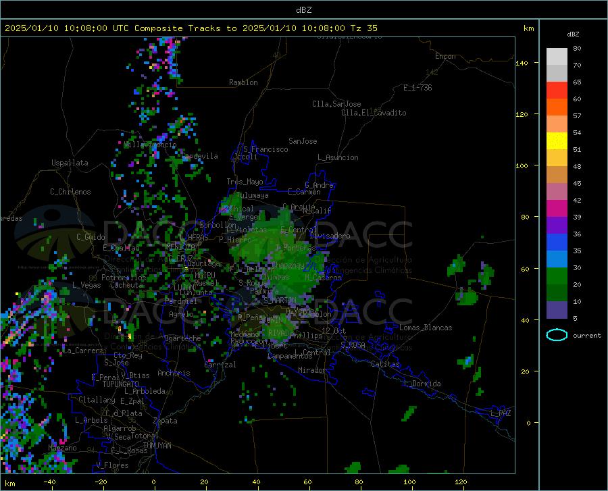Screen dimensions: 608x491
Task: Click the 'L_Asuncion' map label
Action: tap(338, 157)
